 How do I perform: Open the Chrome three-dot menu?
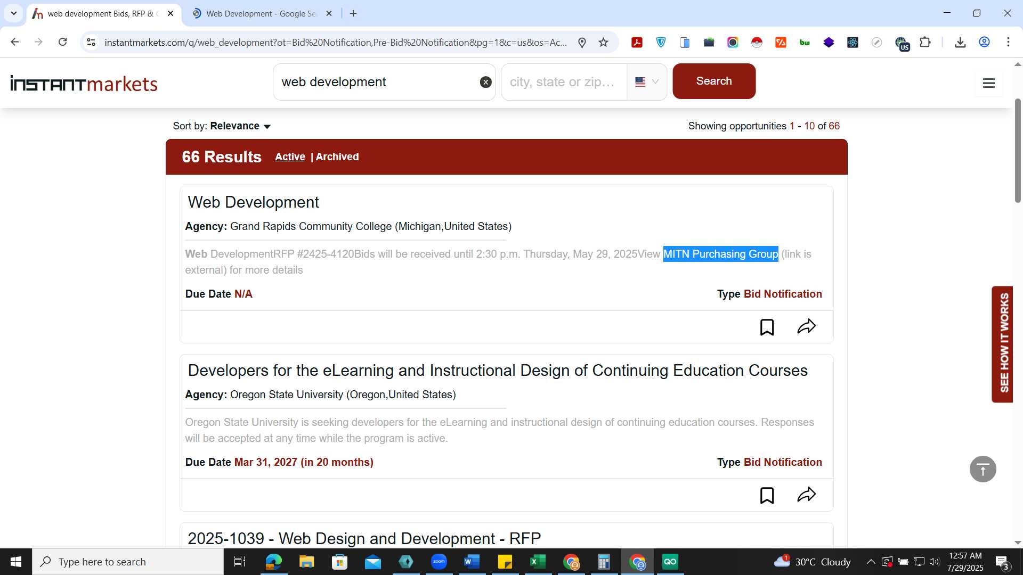[x=1008, y=43]
